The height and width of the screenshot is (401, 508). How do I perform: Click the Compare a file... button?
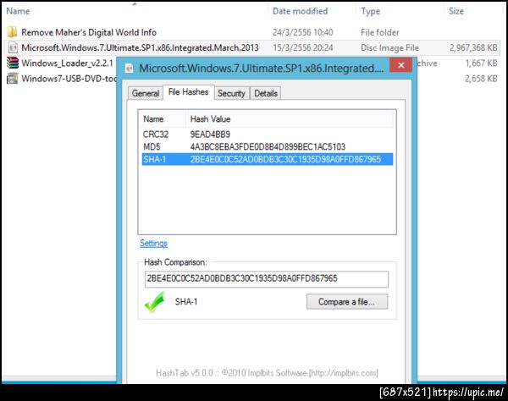click(x=347, y=302)
